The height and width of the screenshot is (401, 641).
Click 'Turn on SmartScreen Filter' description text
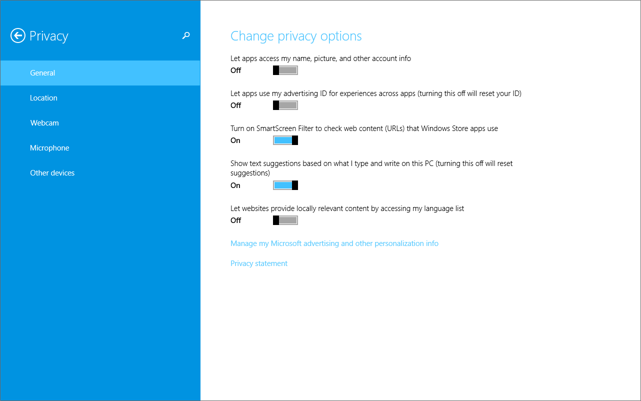364,128
